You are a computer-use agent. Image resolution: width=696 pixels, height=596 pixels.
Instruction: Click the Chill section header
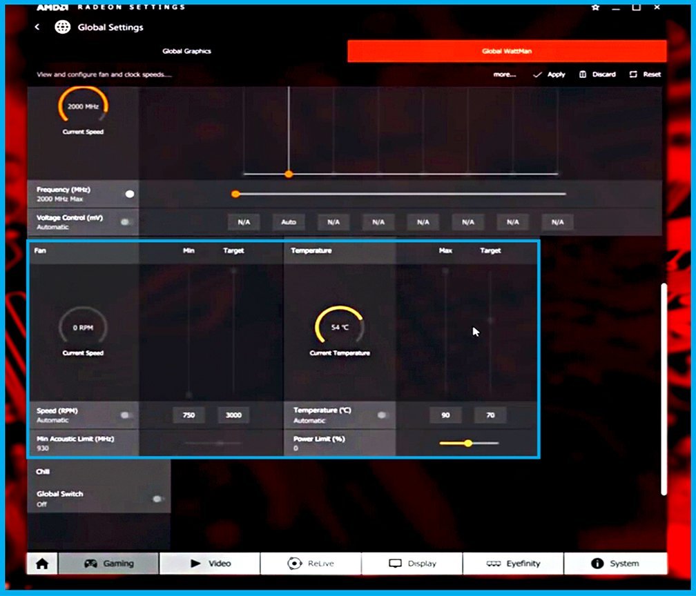pos(43,471)
